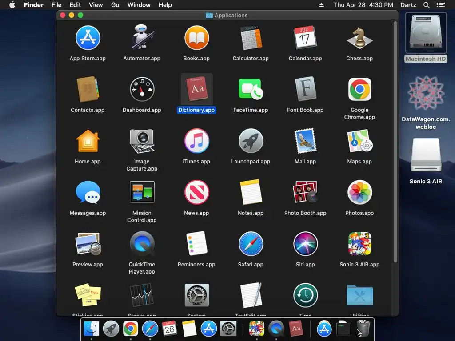Select the Automator.app robot icon
The image size is (455, 341).
[142, 37]
